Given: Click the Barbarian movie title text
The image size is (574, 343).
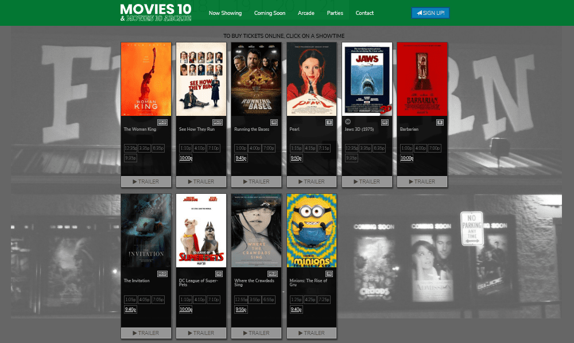Looking at the screenshot, I should click(409, 129).
